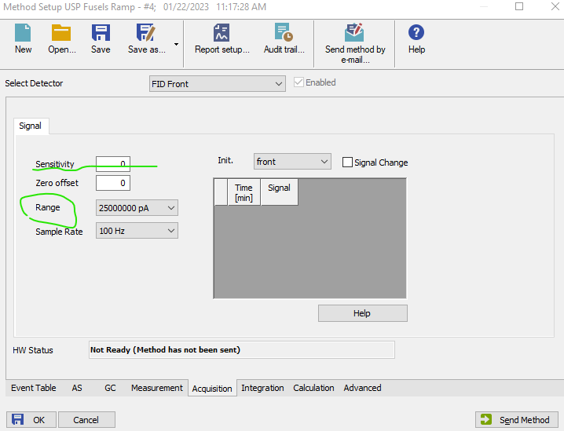Switch to the GC tab
This screenshot has width=564, height=431.
[x=110, y=388]
